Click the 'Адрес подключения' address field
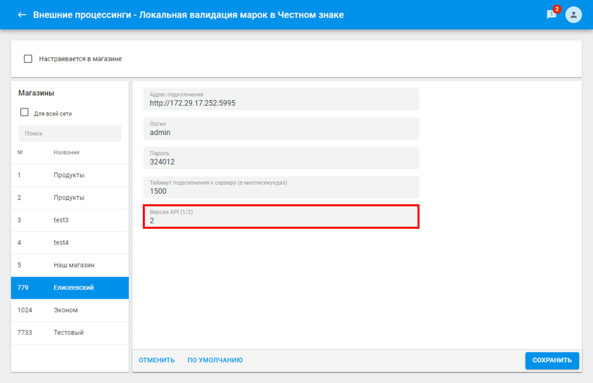The width and height of the screenshot is (593, 383). pyautogui.click(x=281, y=100)
